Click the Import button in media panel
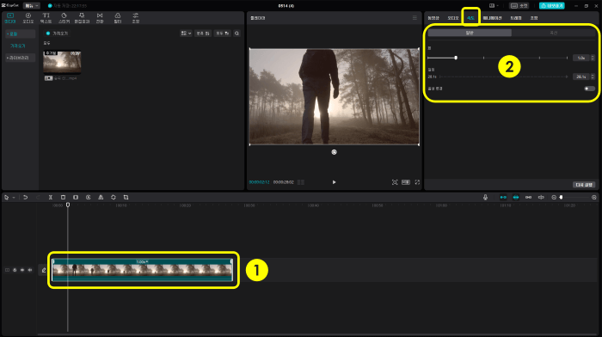Viewport: 602px width, 337px height. (x=57, y=34)
